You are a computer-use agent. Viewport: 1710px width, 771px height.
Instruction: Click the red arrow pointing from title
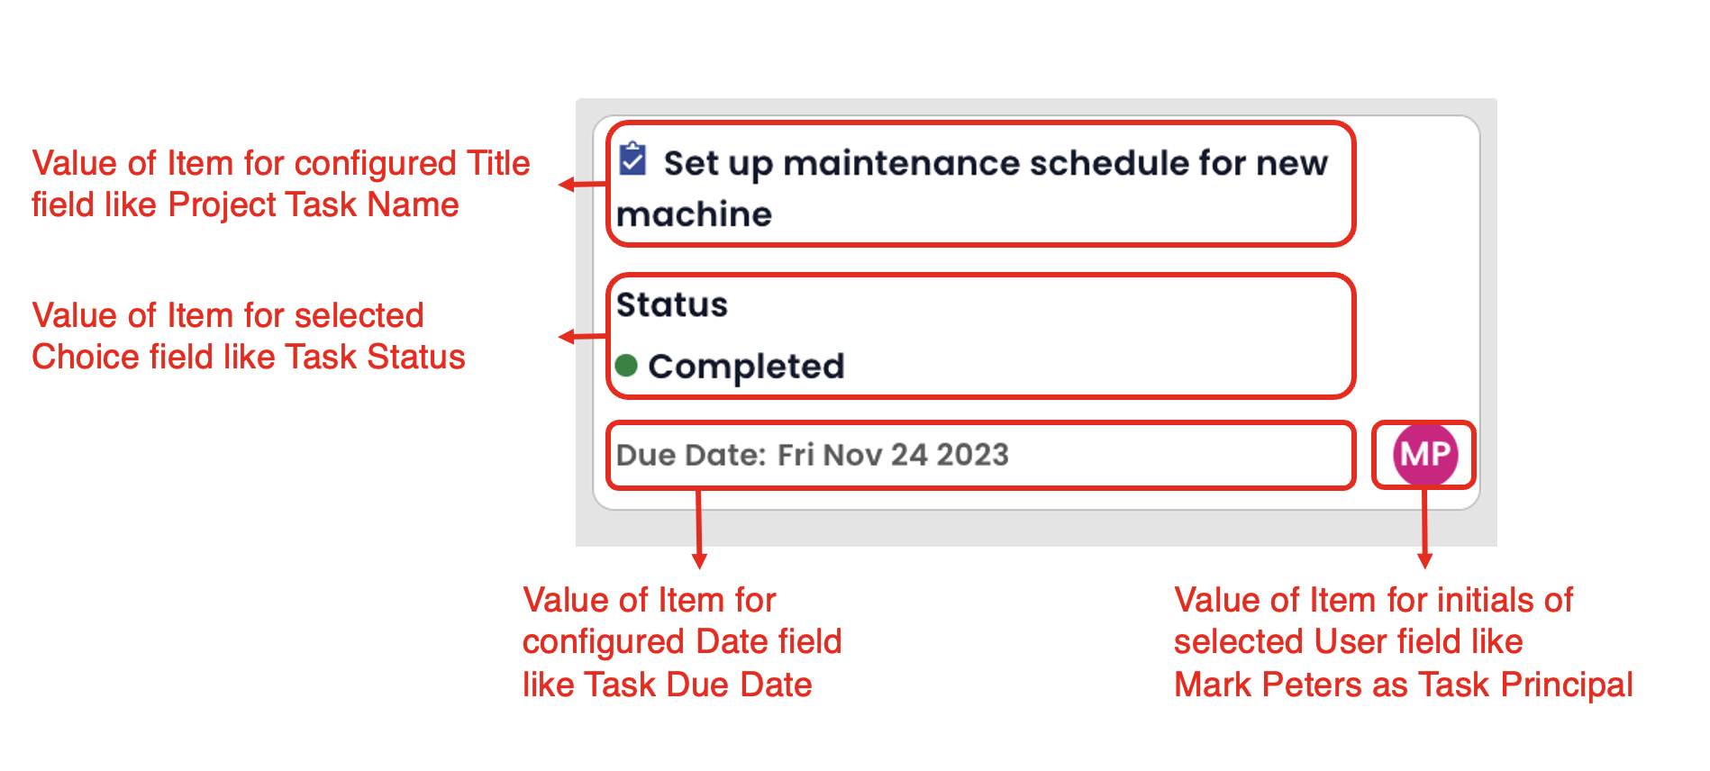582,185
